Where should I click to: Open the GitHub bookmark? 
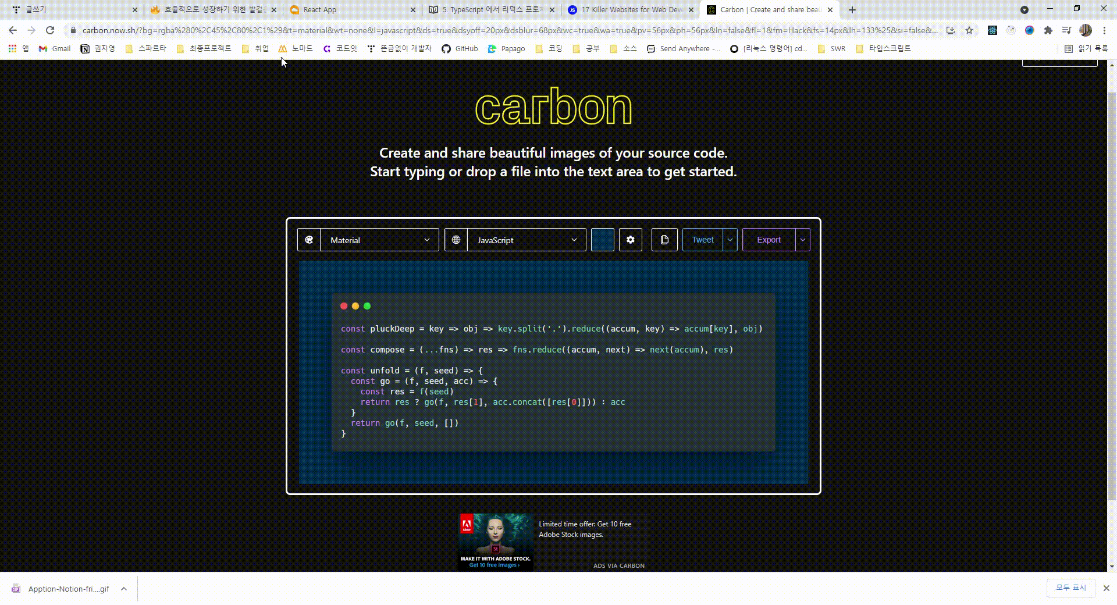coord(460,49)
